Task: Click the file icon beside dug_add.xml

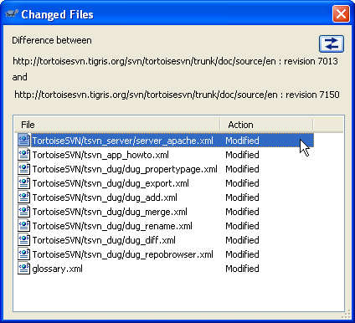Action: click(23, 197)
